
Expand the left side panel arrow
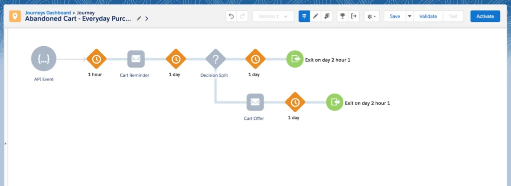coord(5,143)
